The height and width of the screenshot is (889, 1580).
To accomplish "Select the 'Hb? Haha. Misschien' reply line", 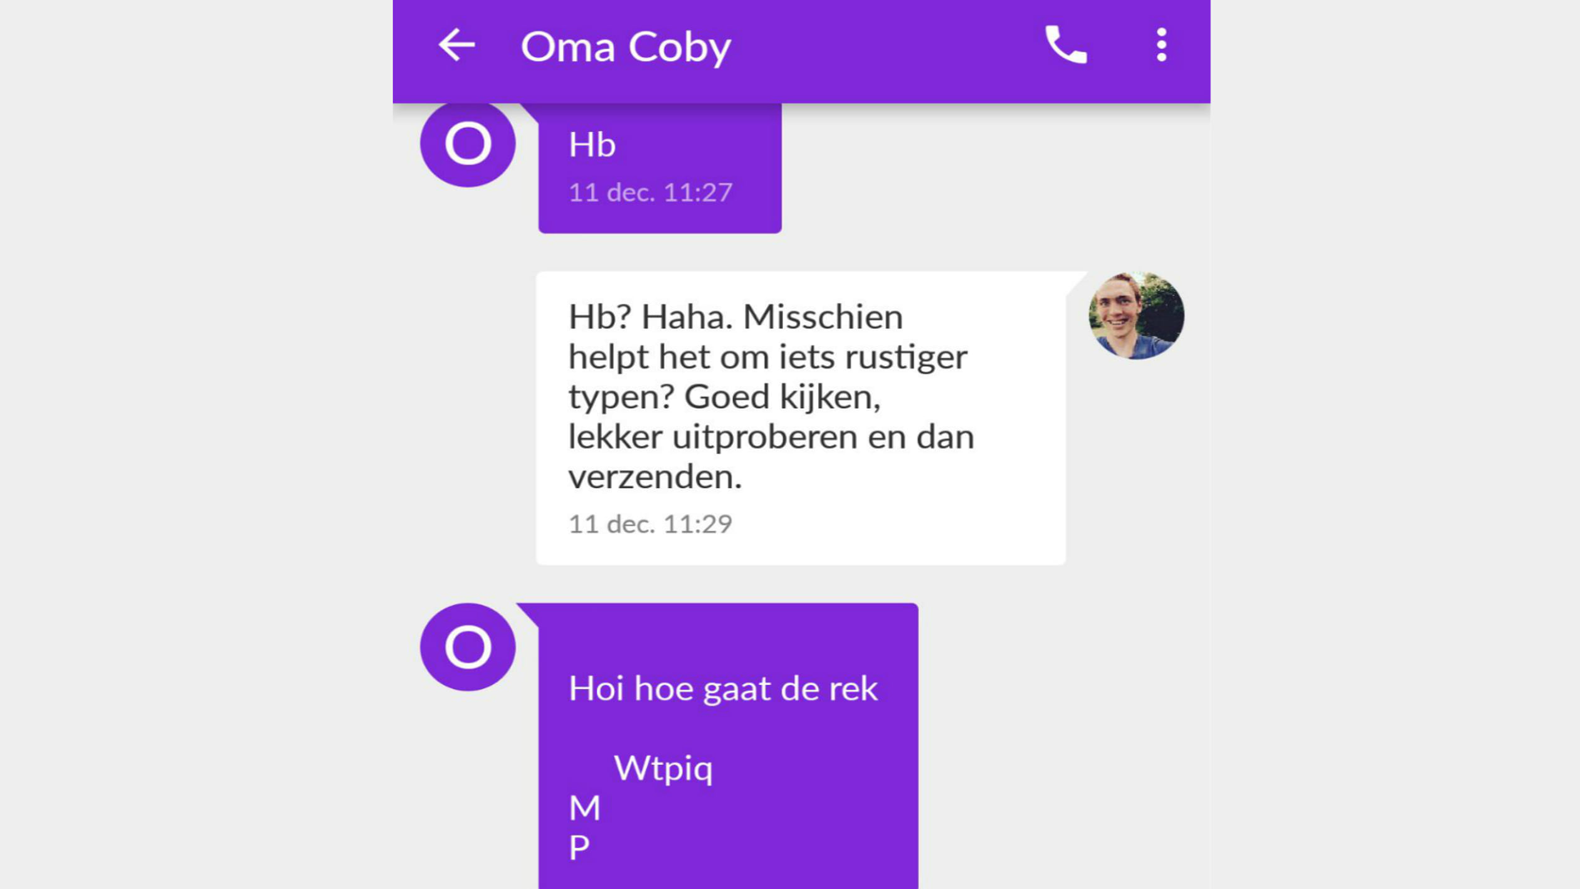I will (x=735, y=317).
